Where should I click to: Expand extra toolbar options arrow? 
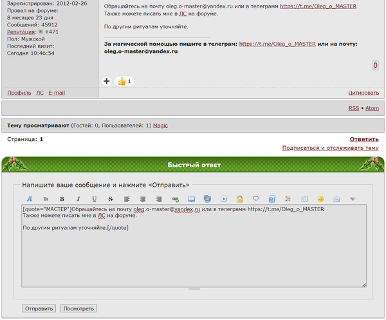pos(353,199)
